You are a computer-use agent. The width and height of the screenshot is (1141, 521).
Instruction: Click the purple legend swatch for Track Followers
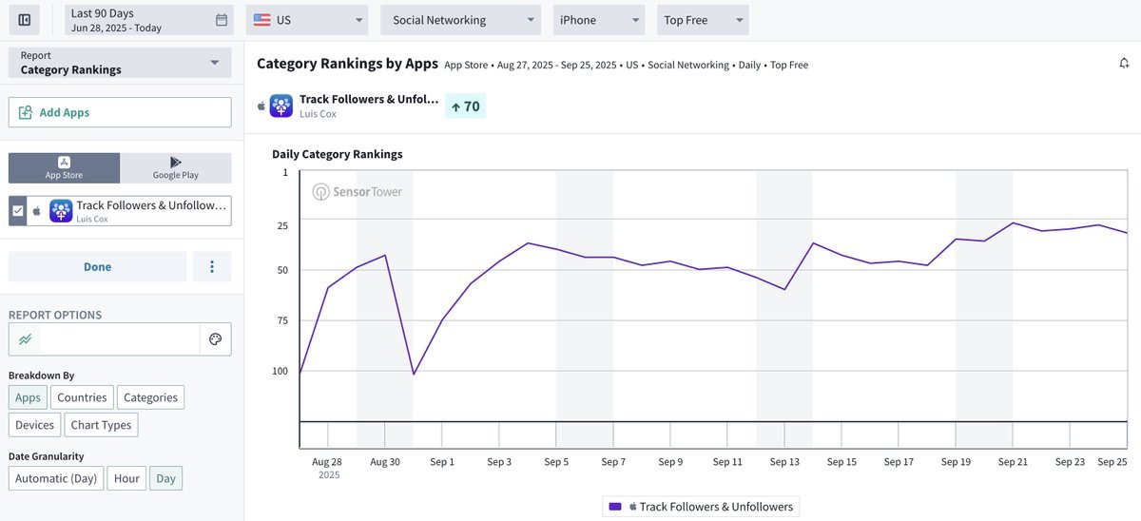click(615, 507)
